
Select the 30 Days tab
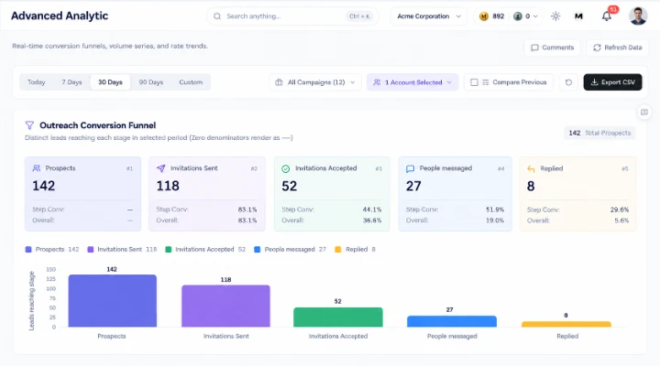[110, 82]
